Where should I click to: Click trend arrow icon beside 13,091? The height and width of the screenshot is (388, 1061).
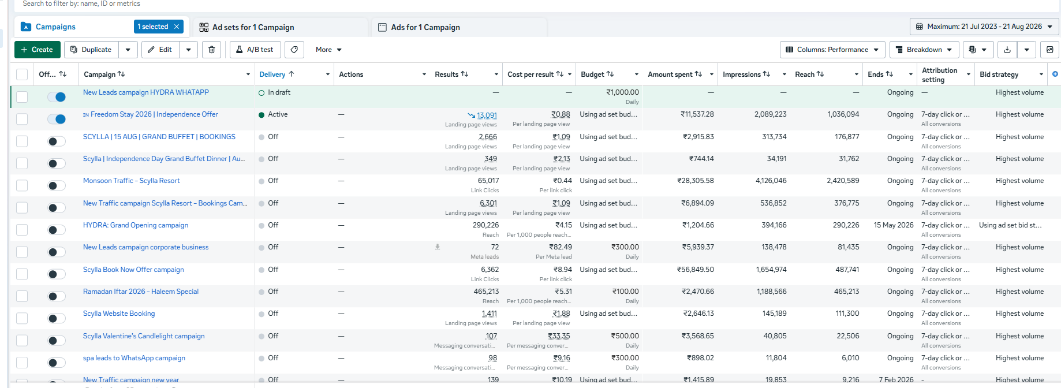[x=471, y=115]
